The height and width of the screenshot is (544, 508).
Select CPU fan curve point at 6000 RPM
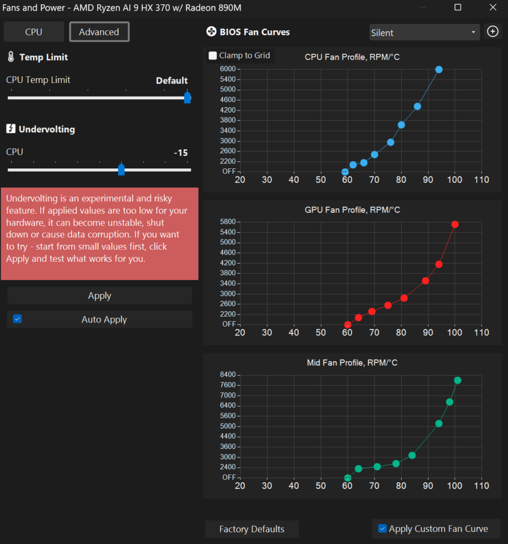(439, 70)
